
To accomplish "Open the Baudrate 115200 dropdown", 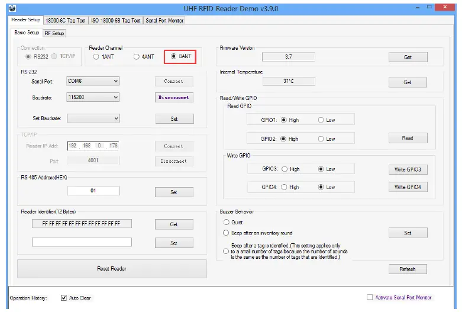I will pos(93,97).
